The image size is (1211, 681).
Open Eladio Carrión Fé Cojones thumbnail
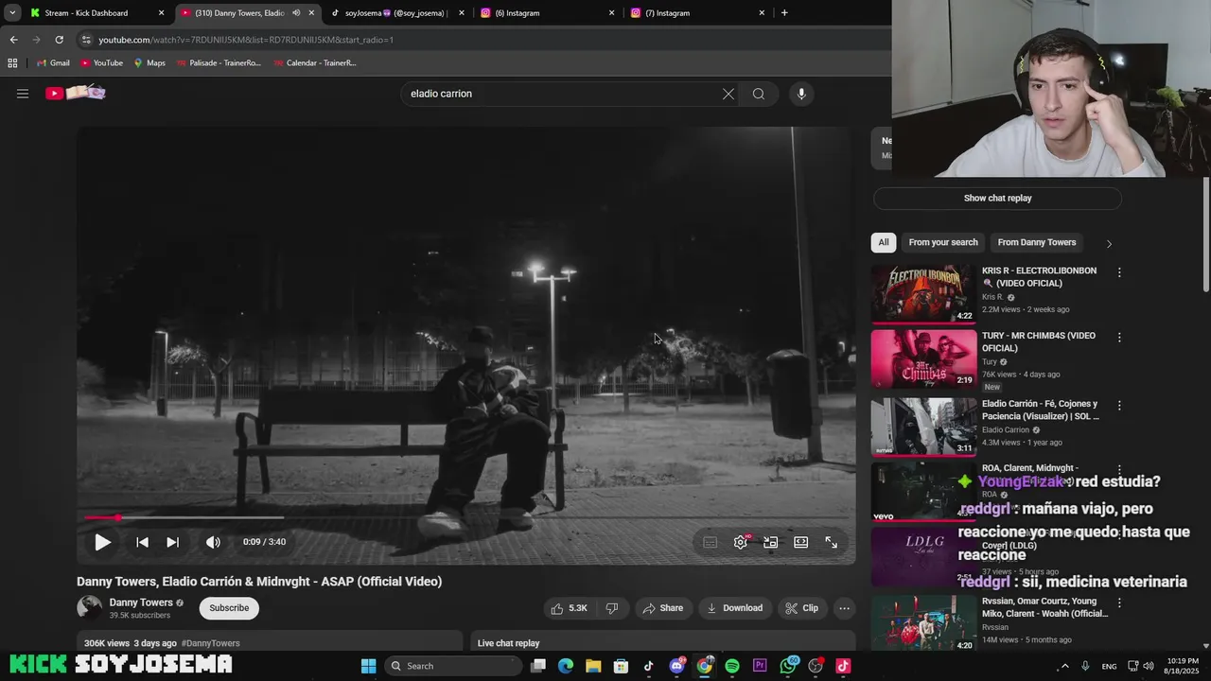click(923, 427)
